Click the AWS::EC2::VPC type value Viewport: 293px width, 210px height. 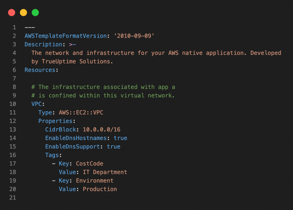tap(81, 113)
